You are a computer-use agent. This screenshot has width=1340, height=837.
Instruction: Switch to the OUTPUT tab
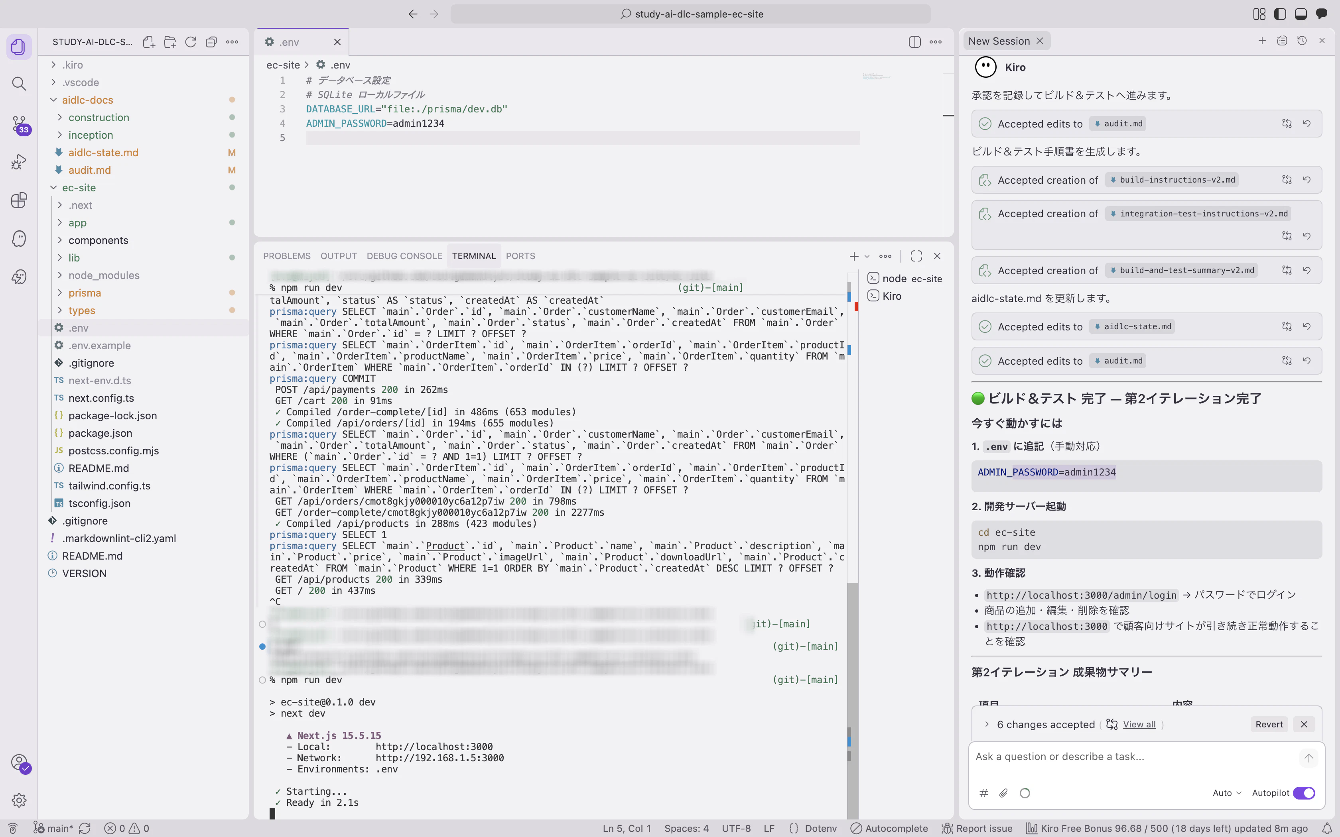(338, 256)
